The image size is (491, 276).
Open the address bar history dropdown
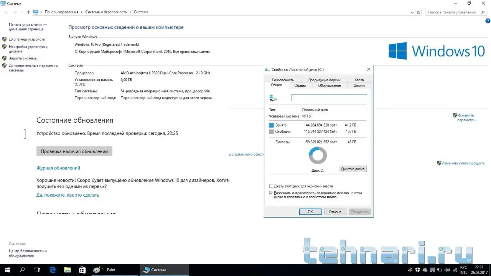(412, 12)
